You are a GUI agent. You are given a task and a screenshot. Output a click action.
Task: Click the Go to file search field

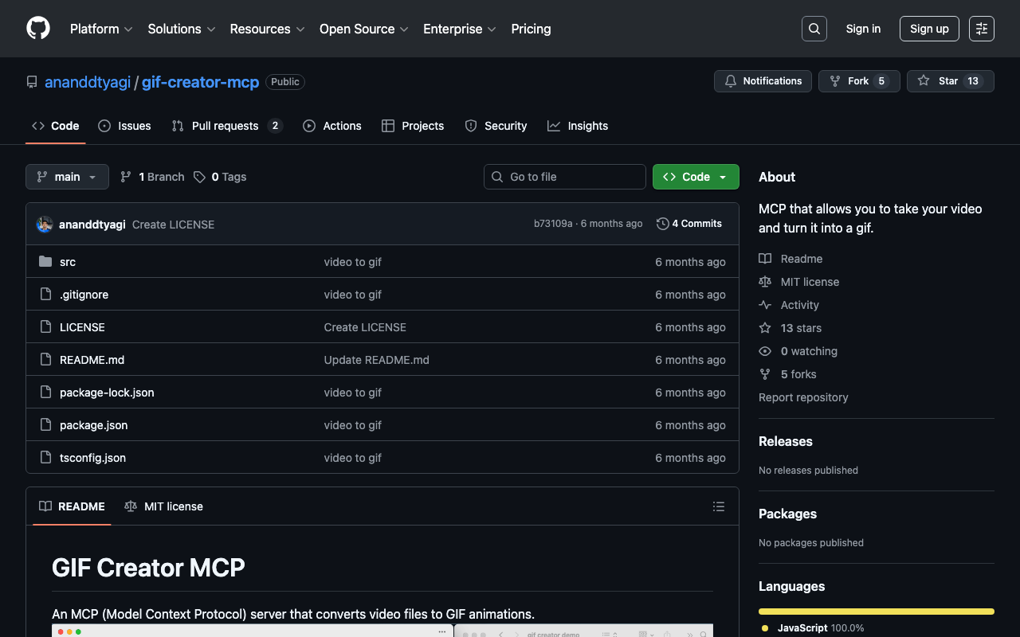565,177
